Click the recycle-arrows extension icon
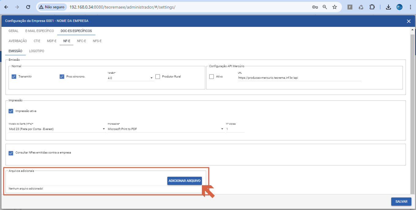Image resolution: width=416 pixels, height=210 pixels. pos(361,7)
